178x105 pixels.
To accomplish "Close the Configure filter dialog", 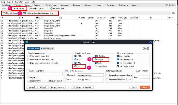I will 149,42.
